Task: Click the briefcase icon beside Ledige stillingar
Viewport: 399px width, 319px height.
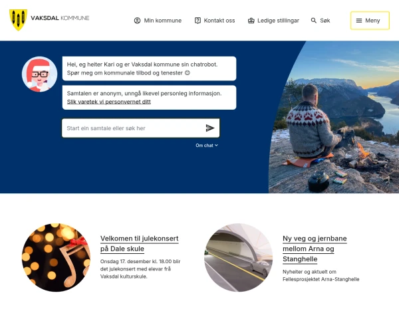Action: point(251,21)
